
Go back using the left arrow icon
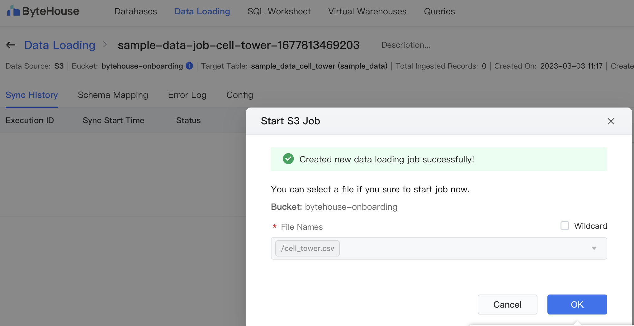[x=11, y=45]
